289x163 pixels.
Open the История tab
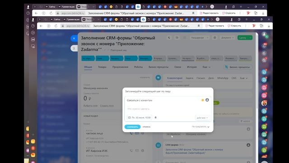click(x=191, y=67)
